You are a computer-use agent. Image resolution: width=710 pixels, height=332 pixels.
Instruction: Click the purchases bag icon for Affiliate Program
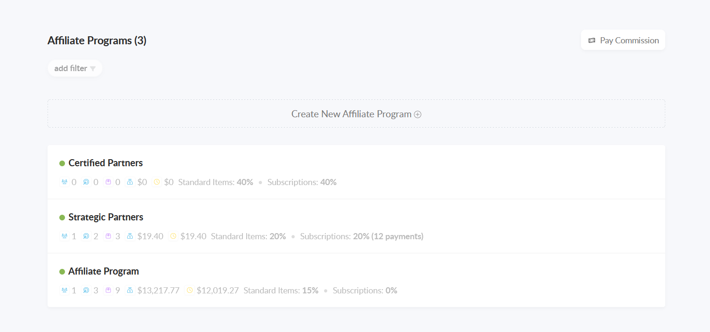click(109, 290)
